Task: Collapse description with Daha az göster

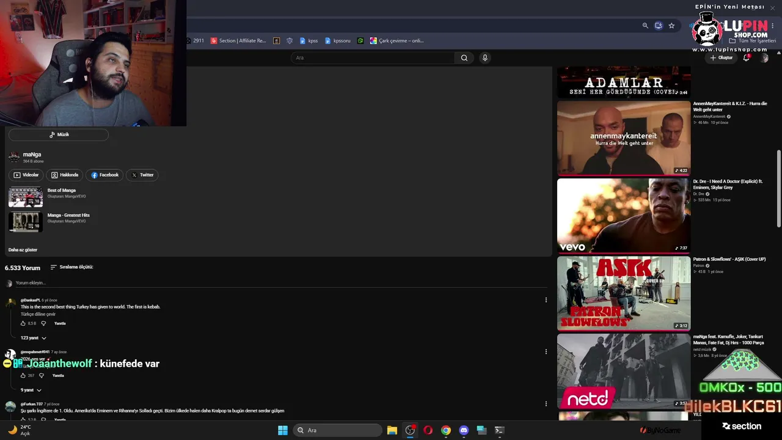Action: 23,250
